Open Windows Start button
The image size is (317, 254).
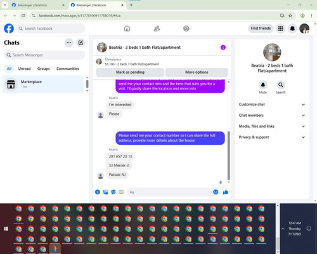6,229
